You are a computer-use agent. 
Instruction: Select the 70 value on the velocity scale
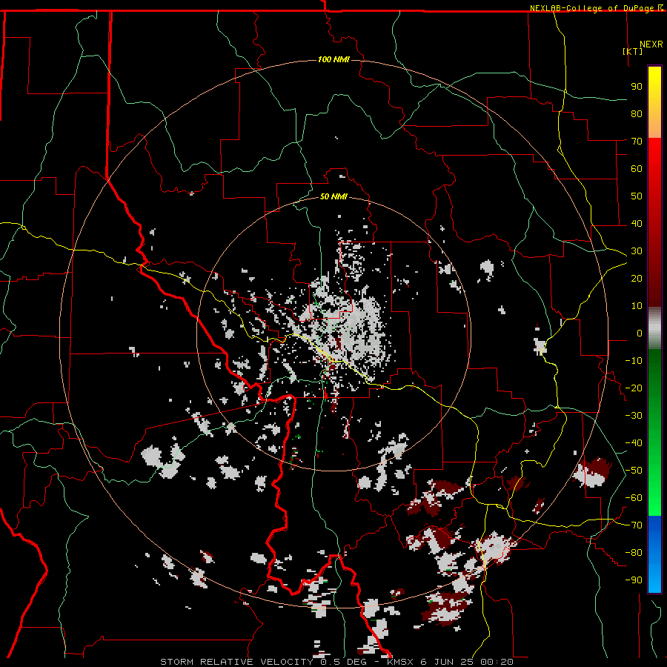click(x=637, y=142)
